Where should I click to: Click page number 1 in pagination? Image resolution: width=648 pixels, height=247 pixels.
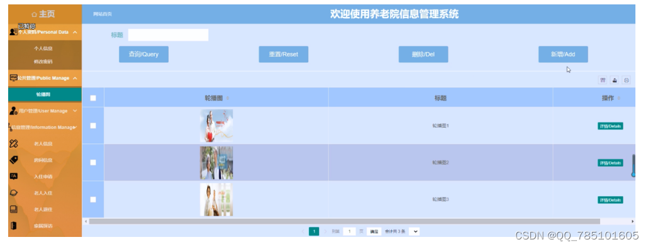(x=314, y=231)
